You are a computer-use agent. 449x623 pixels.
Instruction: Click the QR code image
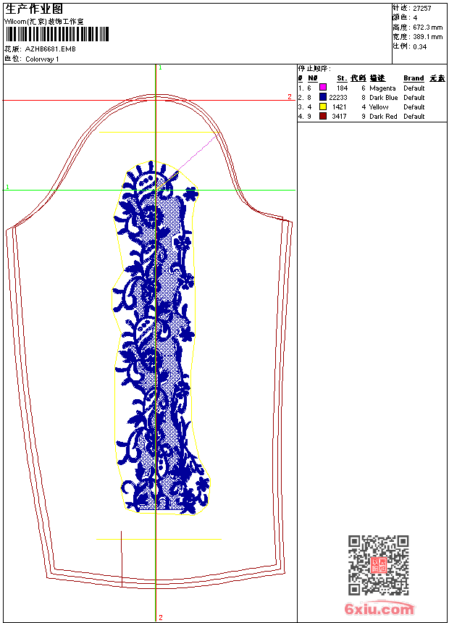379,565
